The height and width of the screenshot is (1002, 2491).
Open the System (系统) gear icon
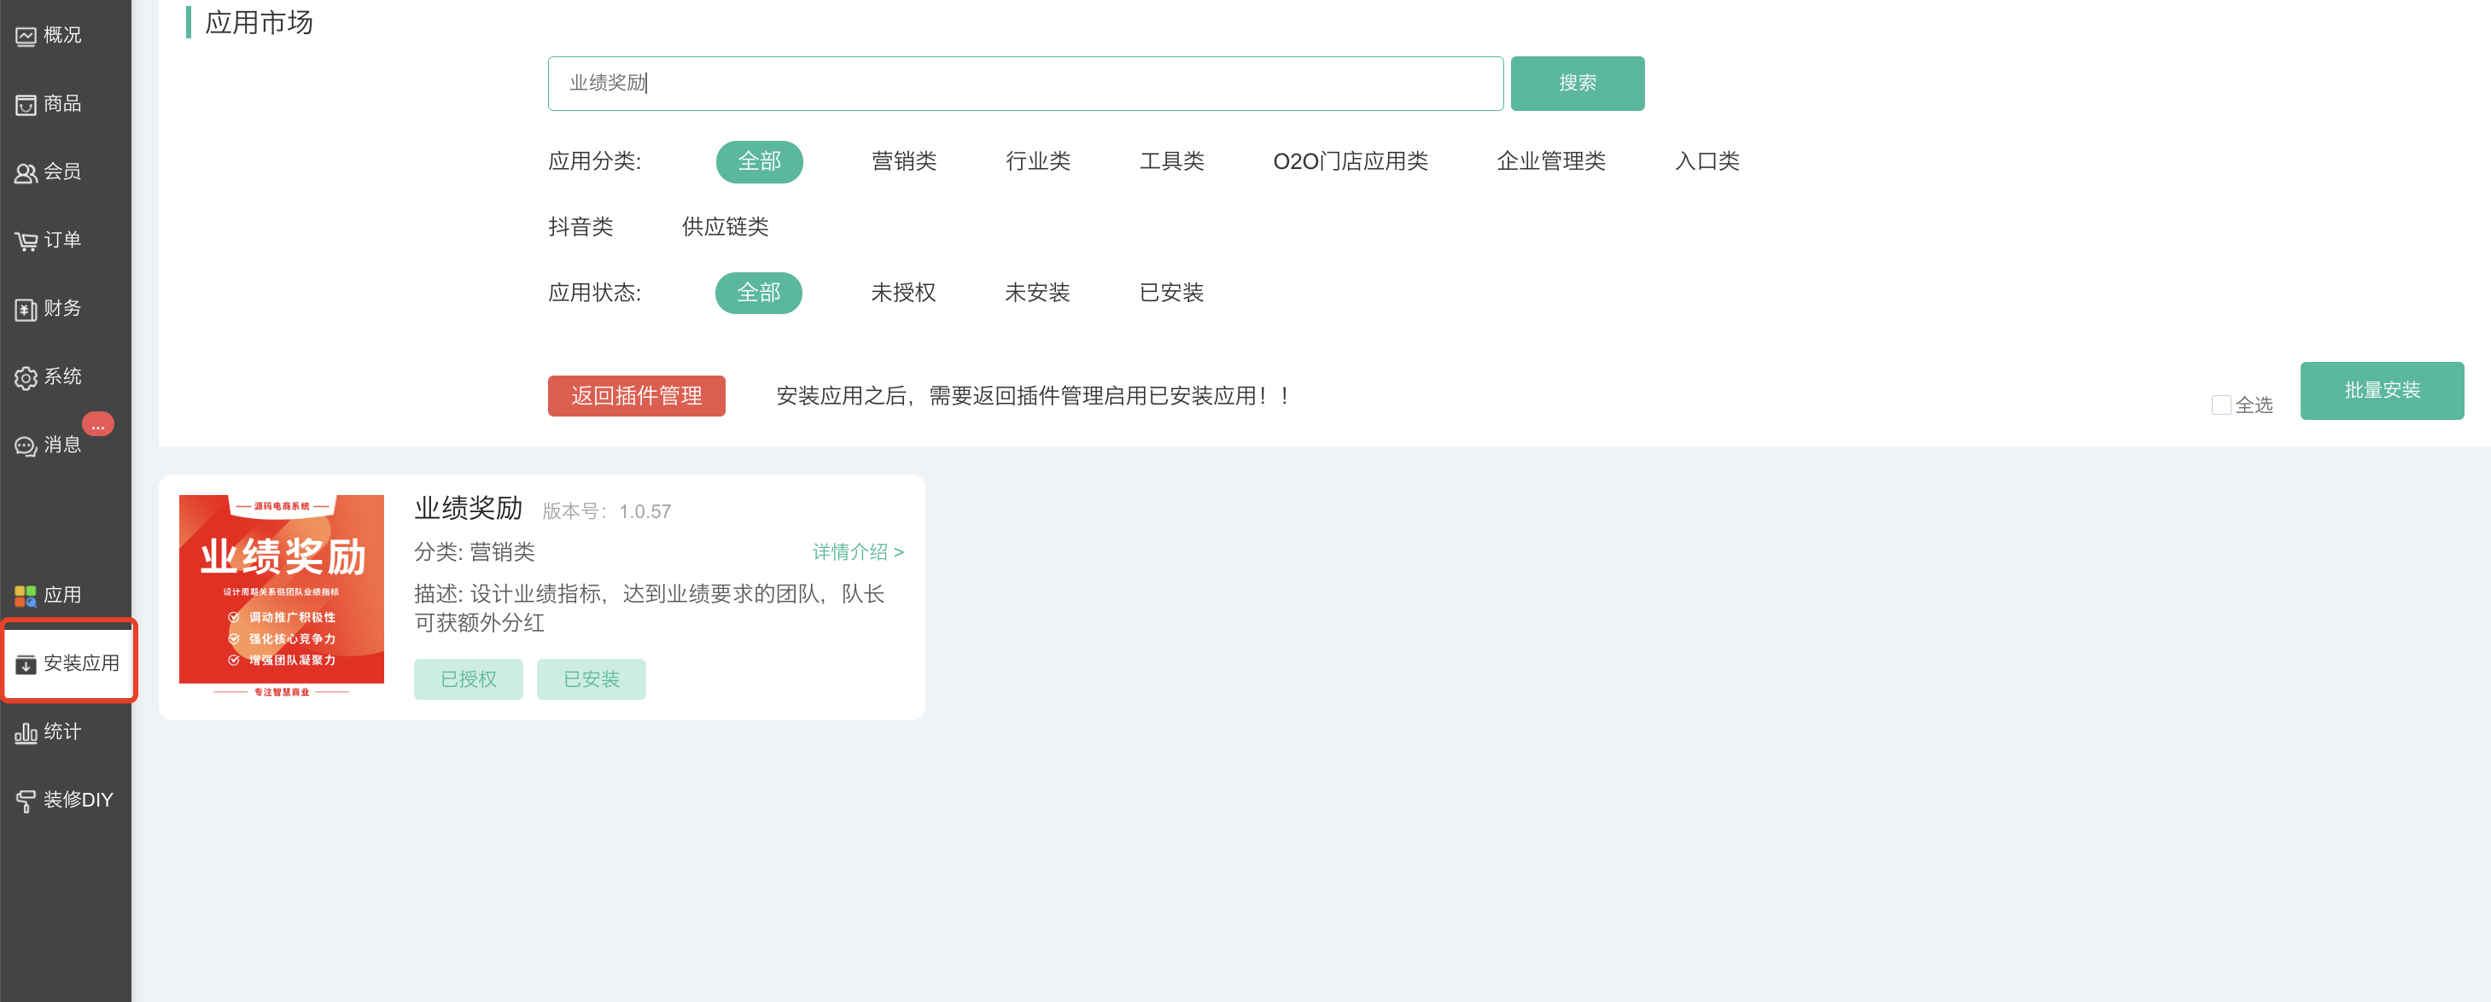pyautogui.click(x=26, y=377)
